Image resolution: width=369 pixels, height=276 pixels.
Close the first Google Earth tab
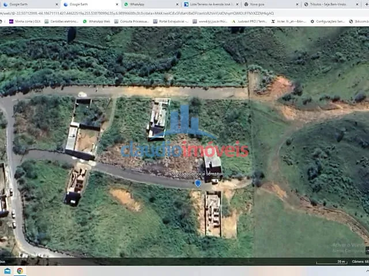point(57,4)
